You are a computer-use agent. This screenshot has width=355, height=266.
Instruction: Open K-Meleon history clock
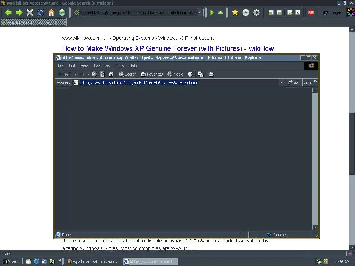(x=246, y=12)
